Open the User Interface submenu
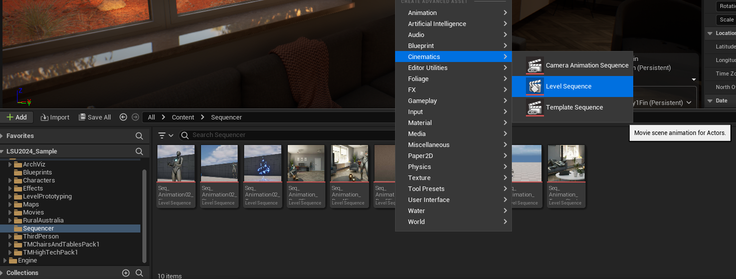The image size is (736, 279). point(453,200)
